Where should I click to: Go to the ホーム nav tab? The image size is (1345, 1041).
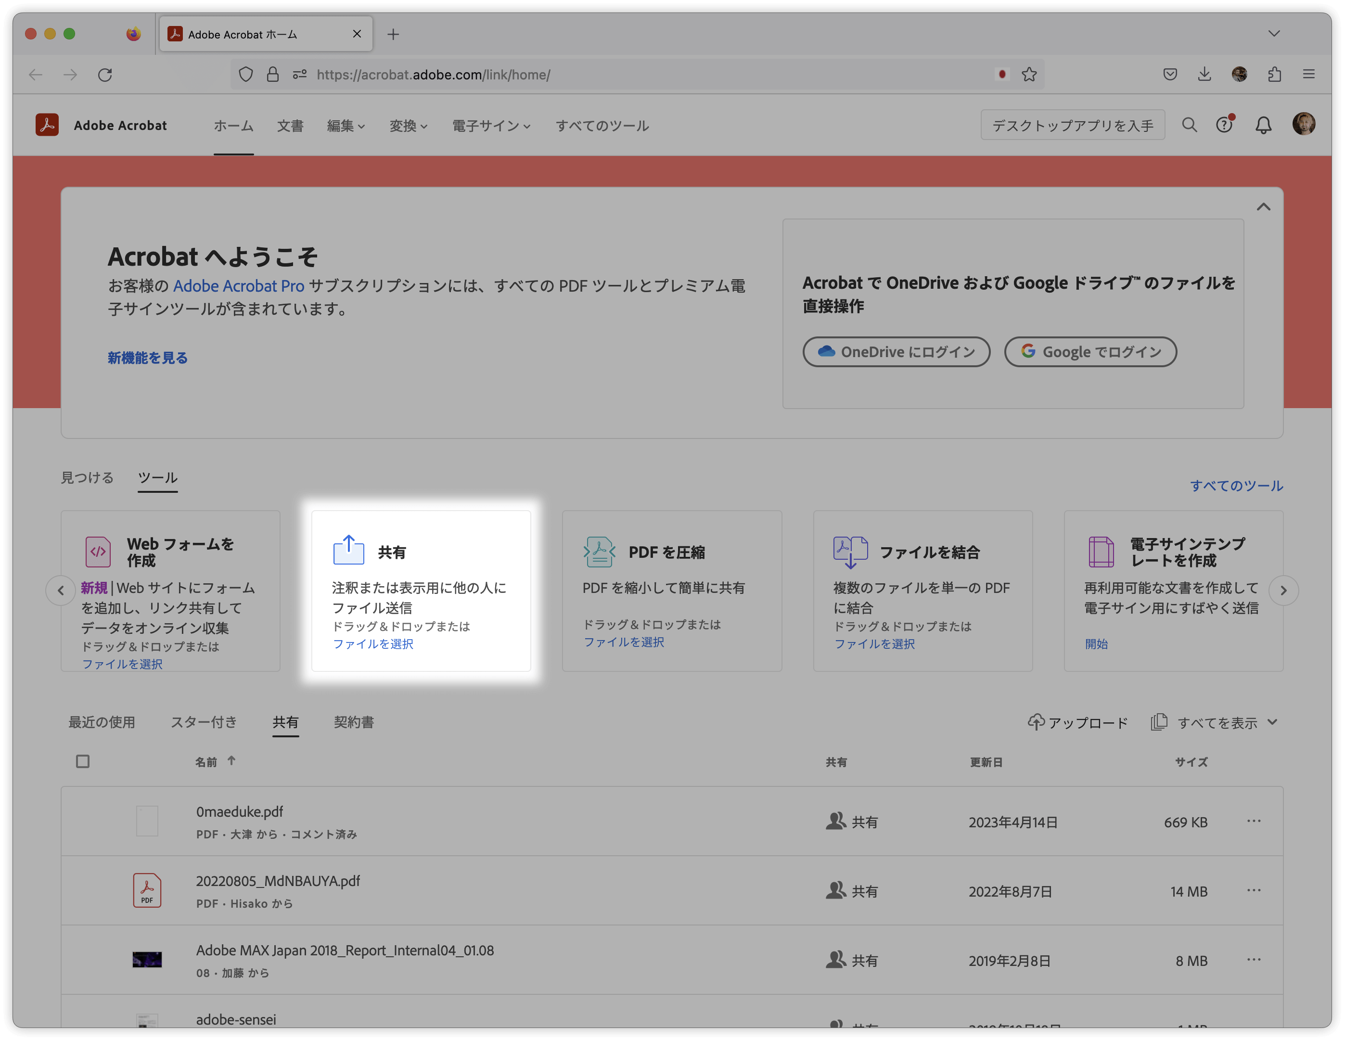tap(233, 126)
